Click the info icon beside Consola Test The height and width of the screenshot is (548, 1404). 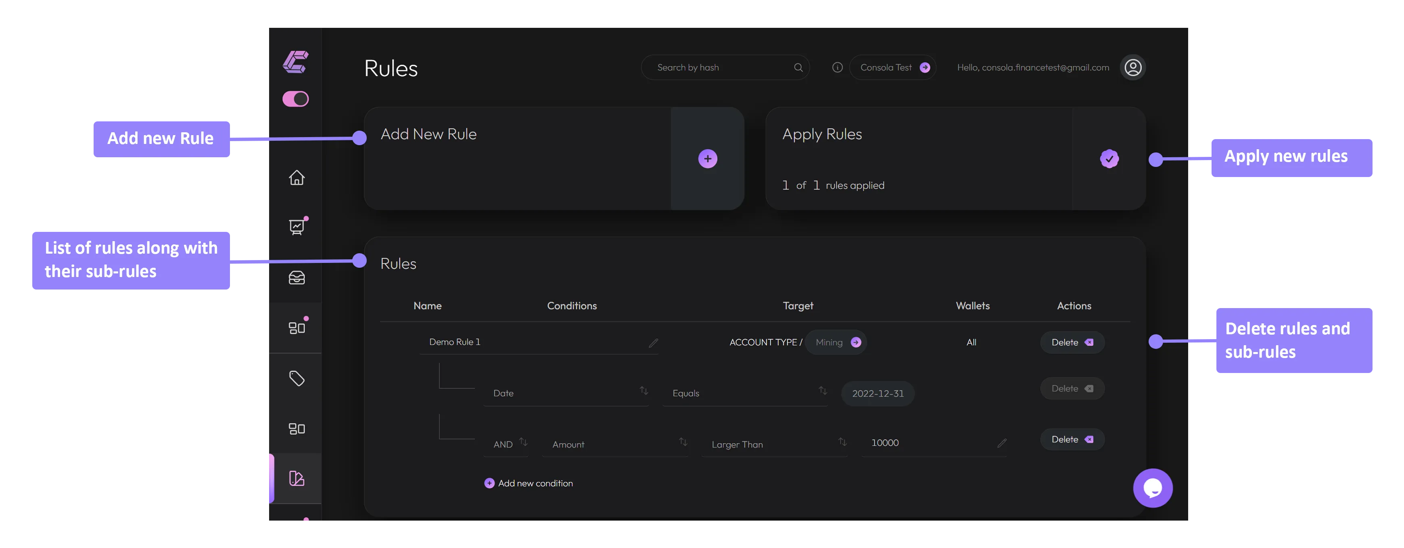point(837,68)
